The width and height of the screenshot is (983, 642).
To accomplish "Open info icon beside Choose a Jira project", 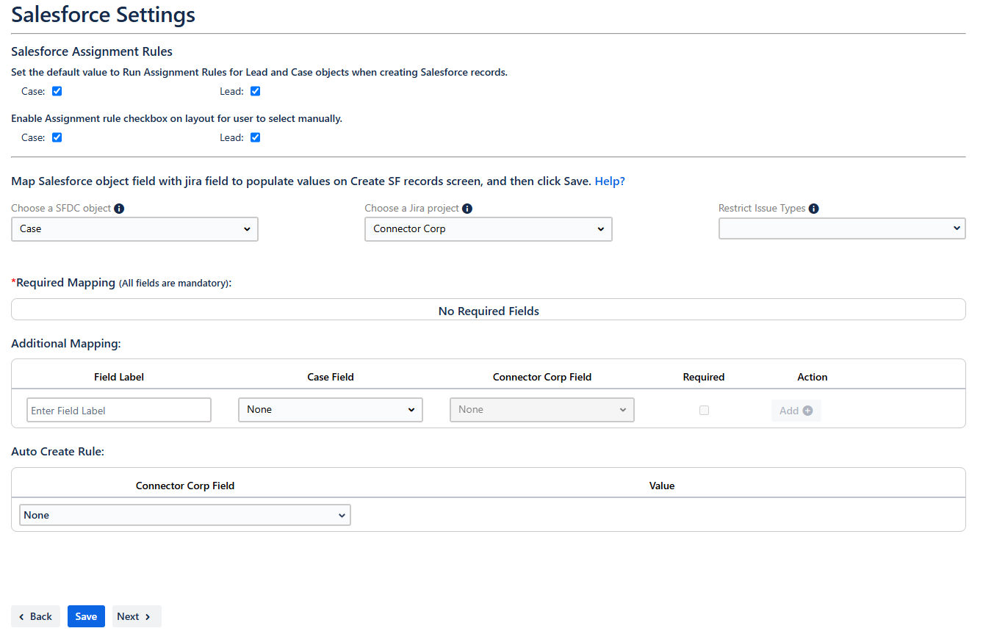I will point(467,209).
